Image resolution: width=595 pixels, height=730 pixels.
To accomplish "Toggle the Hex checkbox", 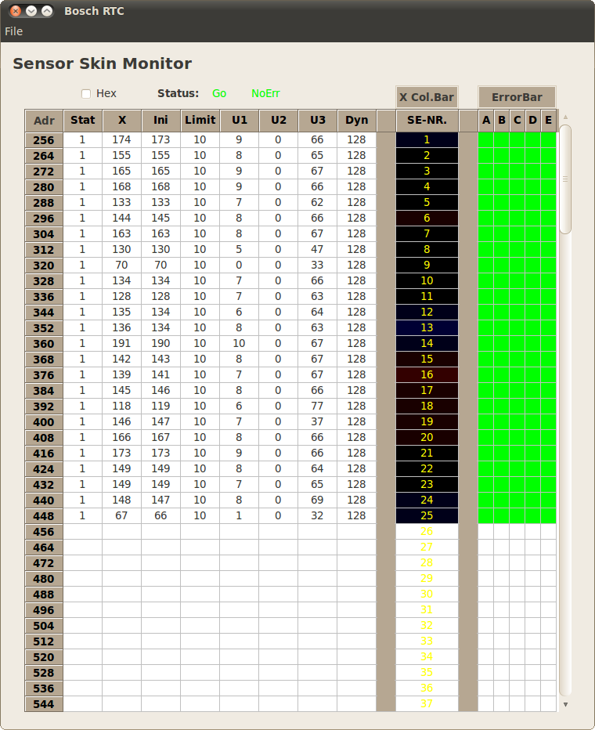I will [86, 94].
